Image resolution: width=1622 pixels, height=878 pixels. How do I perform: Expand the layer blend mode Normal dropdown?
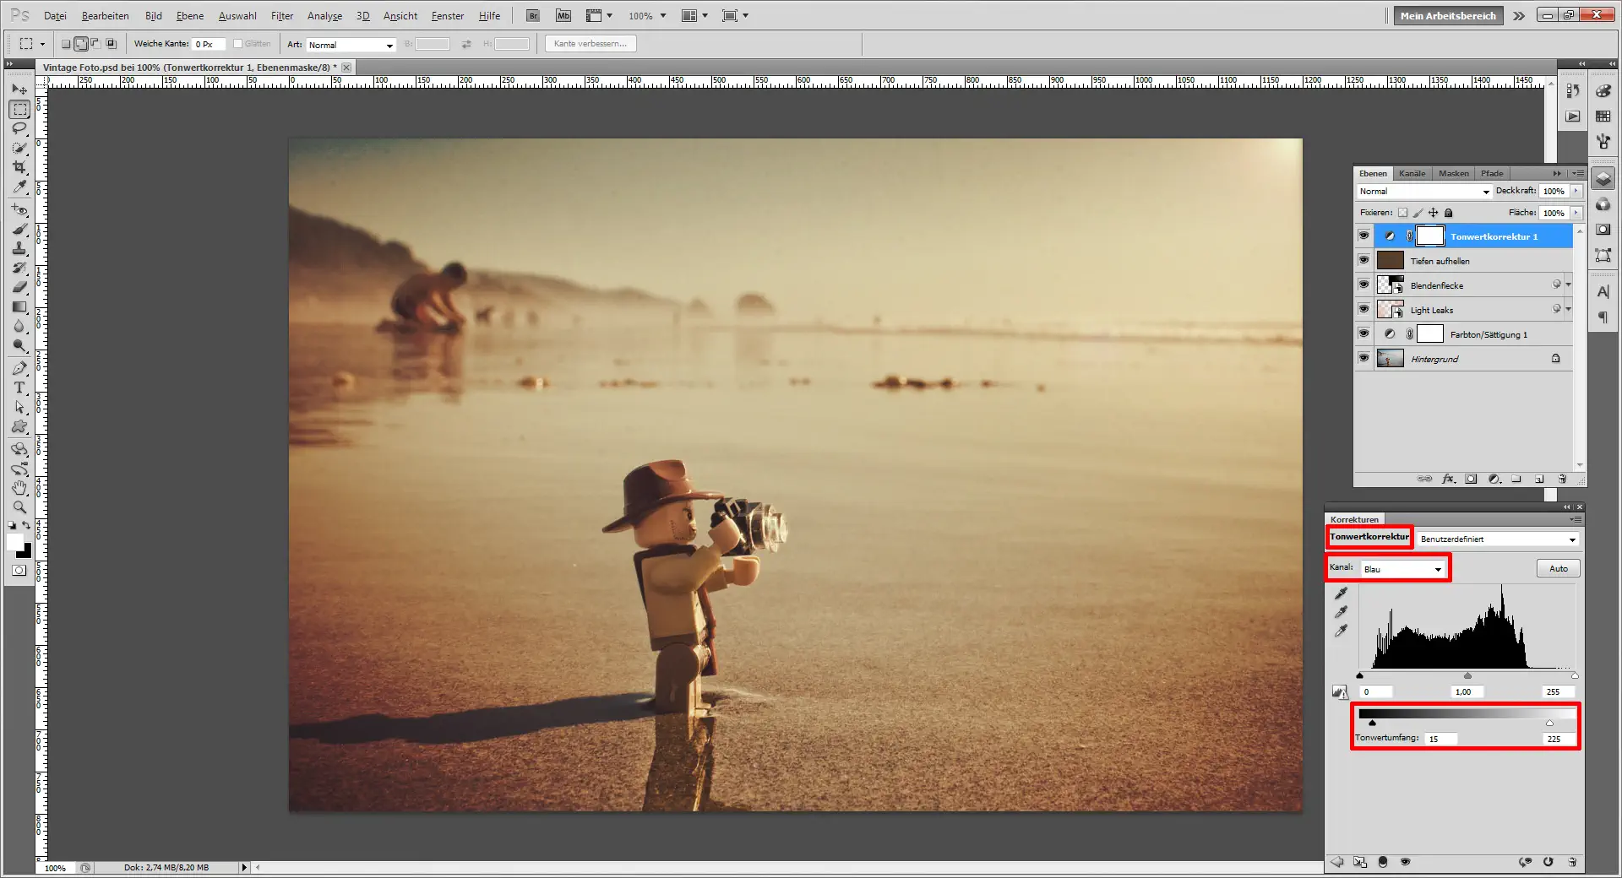(x=1424, y=192)
